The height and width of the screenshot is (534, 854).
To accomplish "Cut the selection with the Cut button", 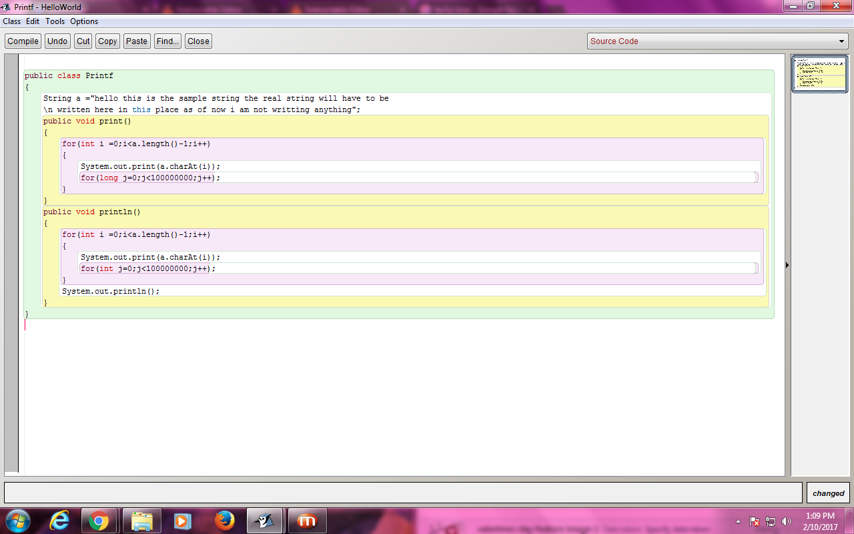I will click(83, 41).
